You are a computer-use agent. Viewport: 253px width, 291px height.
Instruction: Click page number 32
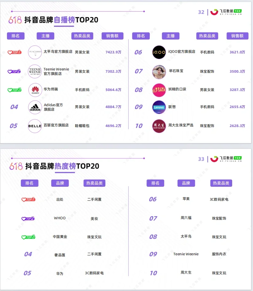pos(201,12)
